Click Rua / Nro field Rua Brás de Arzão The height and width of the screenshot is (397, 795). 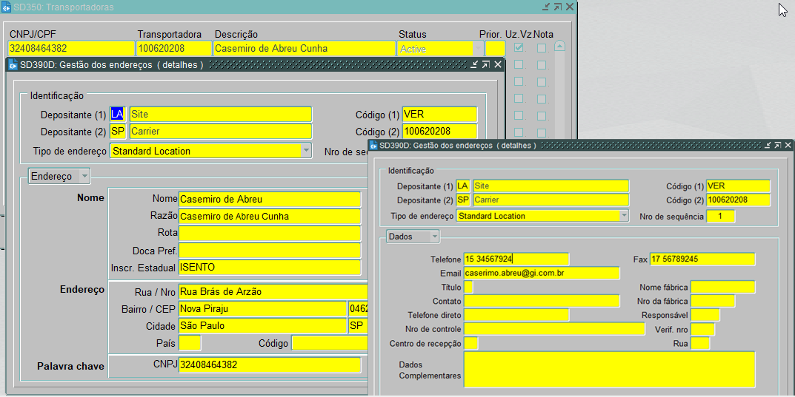(273, 292)
